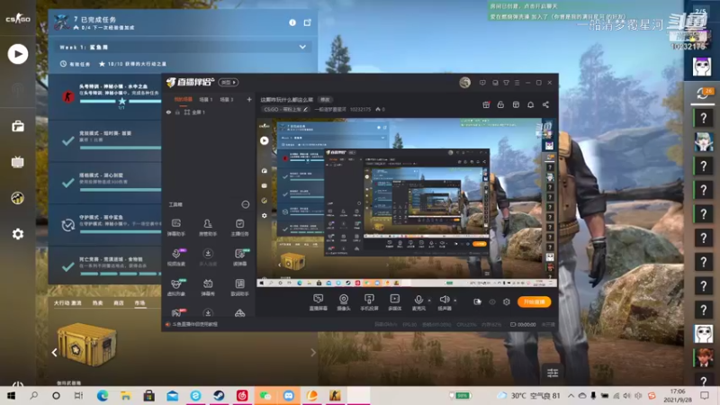
Task: Go to next store item arrow
Action: 313,352
